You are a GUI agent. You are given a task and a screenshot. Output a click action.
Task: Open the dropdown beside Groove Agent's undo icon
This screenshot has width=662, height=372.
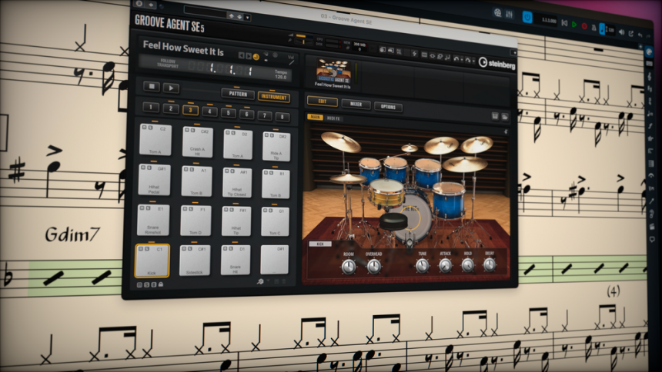pos(461,60)
